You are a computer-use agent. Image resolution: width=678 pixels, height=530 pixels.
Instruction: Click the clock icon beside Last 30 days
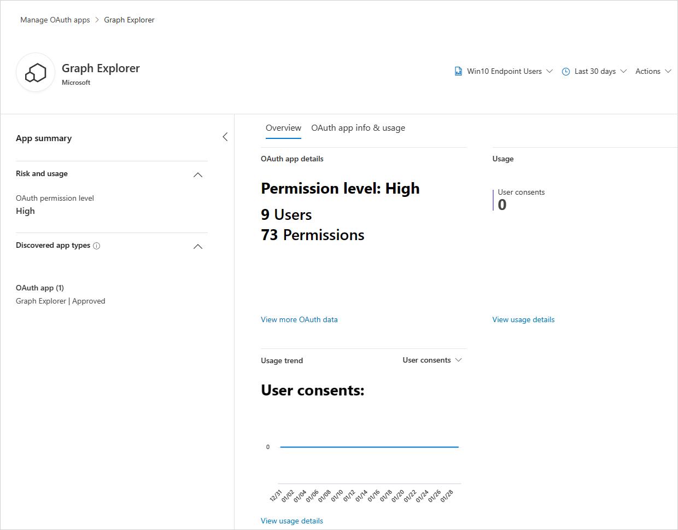pos(566,71)
